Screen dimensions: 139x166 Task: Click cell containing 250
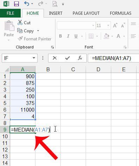tap(22, 90)
